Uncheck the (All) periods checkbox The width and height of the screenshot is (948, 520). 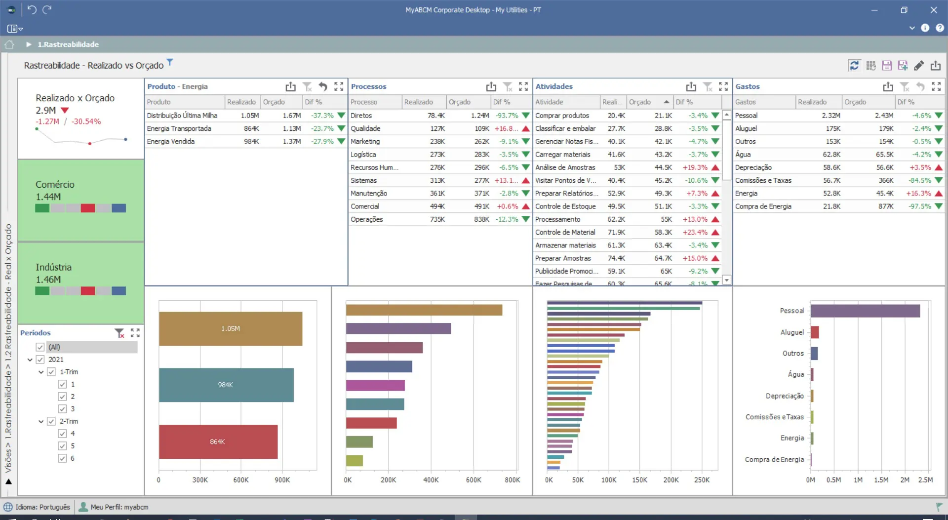pos(40,347)
